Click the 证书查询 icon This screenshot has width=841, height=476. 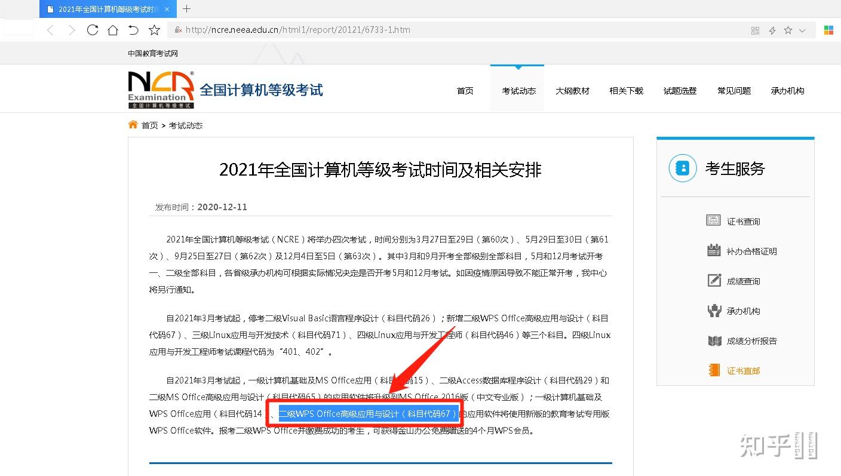click(713, 220)
